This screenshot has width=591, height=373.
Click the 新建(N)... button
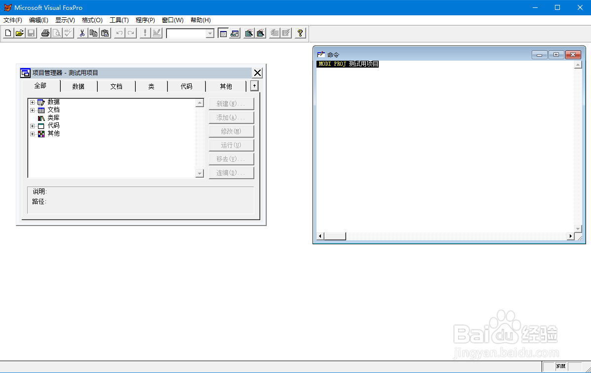pos(231,104)
